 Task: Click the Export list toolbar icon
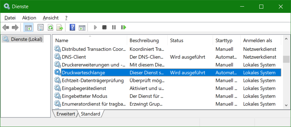point(60,28)
